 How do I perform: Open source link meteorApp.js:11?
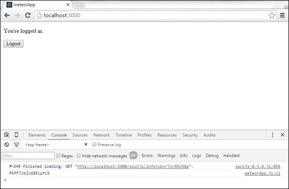[263, 173]
